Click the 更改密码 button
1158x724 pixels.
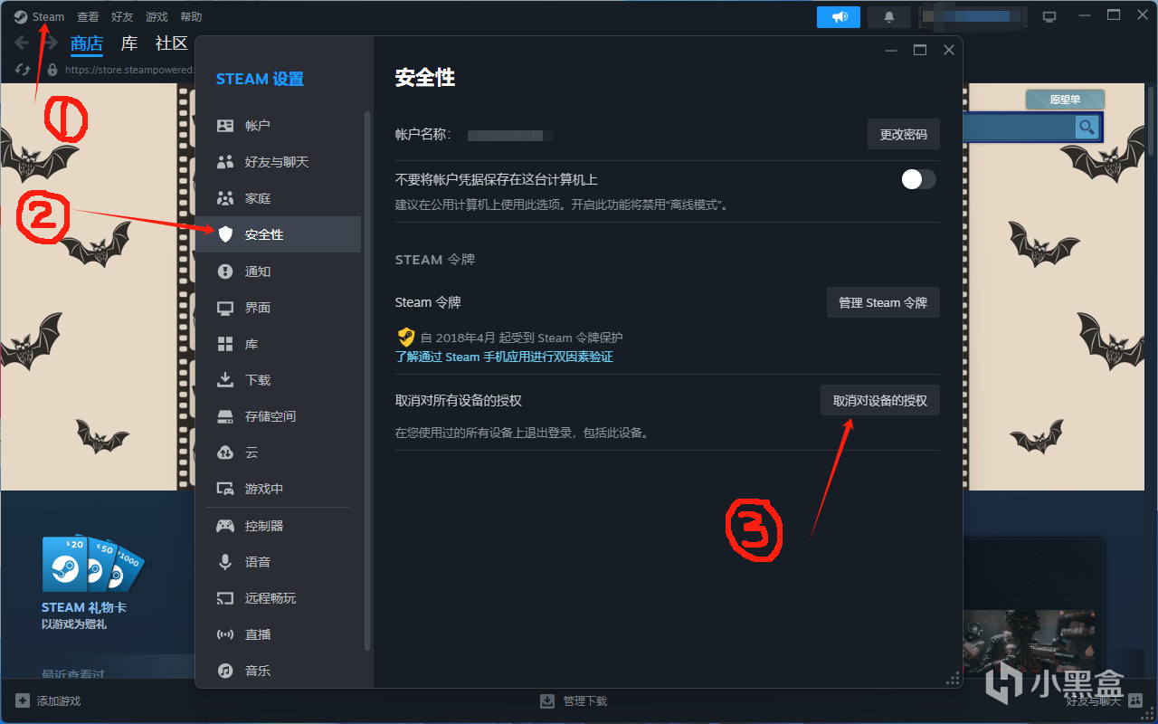click(904, 134)
